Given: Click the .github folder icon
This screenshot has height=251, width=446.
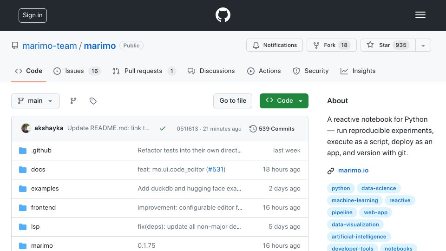Looking at the screenshot, I should (x=23, y=151).
